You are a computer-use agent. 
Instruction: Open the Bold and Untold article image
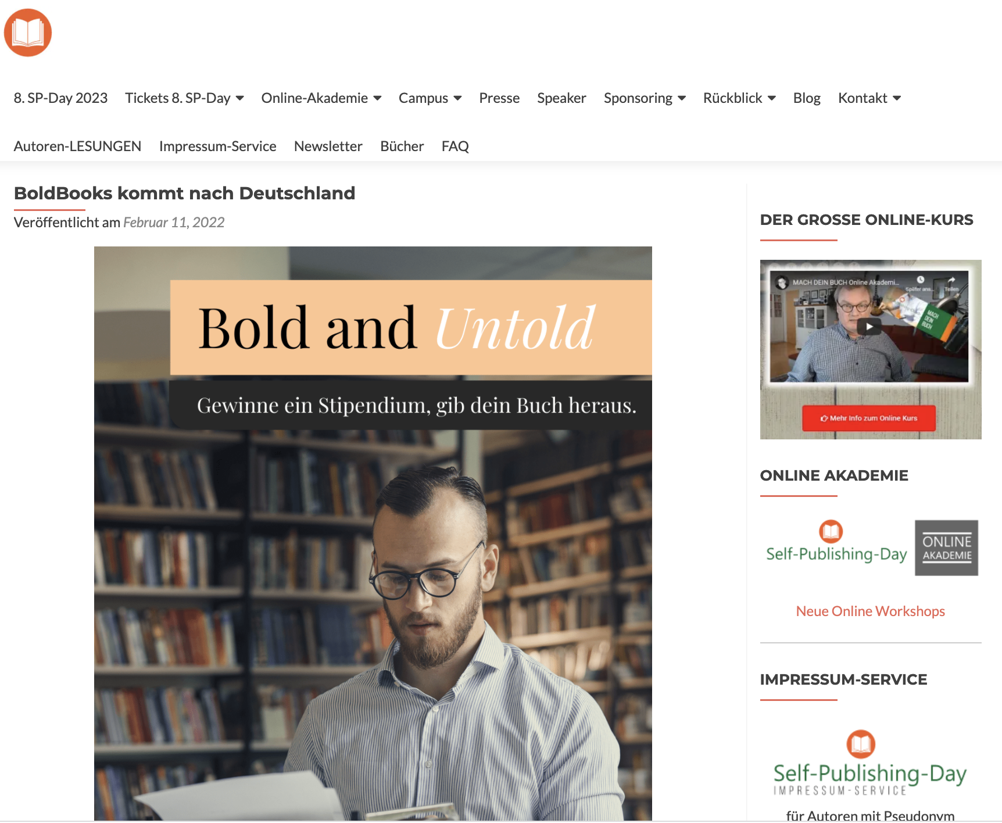click(373, 534)
